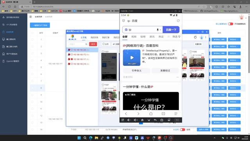
Task: Click the 发展经过 button
Action: (165, 70)
